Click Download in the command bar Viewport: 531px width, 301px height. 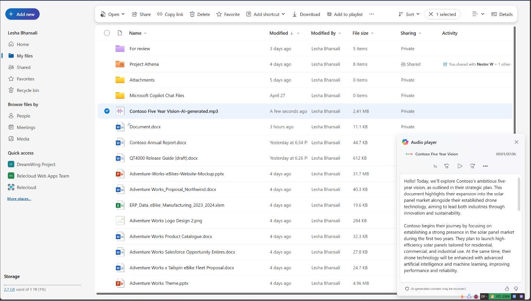[306, 14]
